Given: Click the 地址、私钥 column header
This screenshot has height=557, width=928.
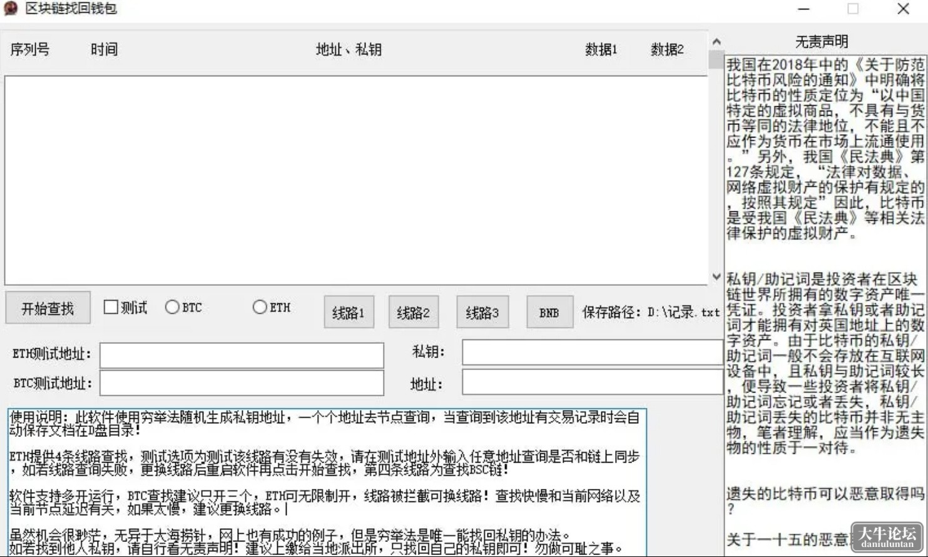Looking at the screenshot, I should (x=349, y=49).
